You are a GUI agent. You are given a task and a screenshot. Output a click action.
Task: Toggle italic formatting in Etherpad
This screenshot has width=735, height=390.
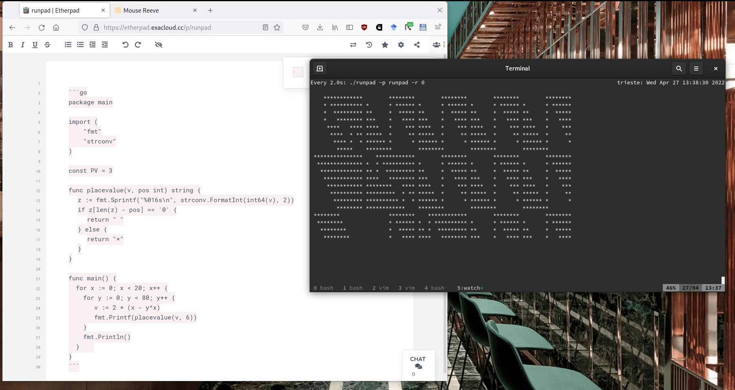(23, 45)
